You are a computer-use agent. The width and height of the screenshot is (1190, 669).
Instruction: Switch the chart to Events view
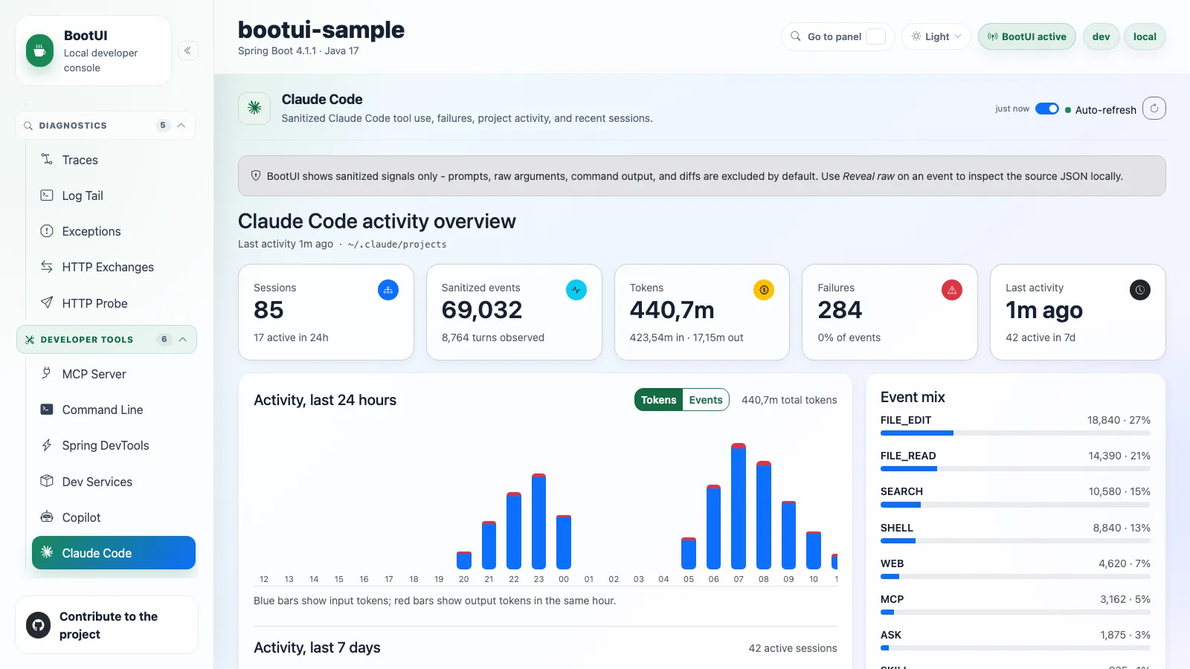705,400
